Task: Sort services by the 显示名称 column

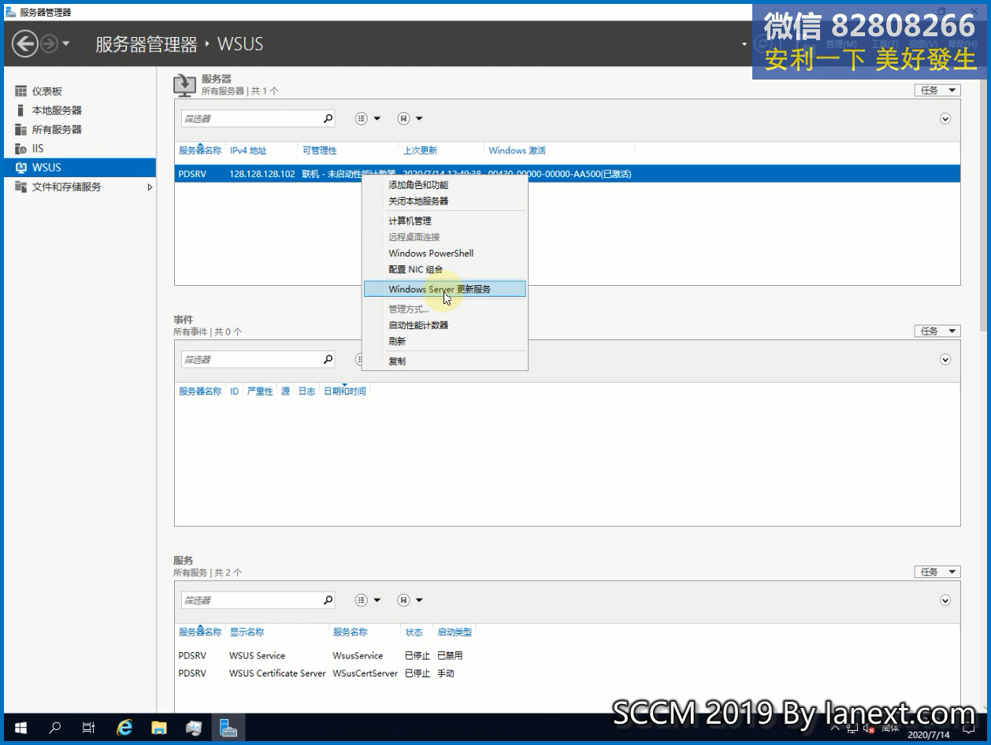Action: pos(247,632)
